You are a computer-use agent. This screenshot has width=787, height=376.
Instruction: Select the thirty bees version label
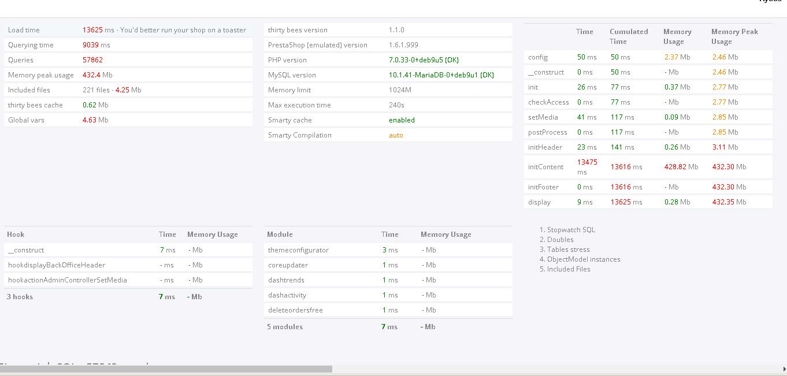[298, 30]
